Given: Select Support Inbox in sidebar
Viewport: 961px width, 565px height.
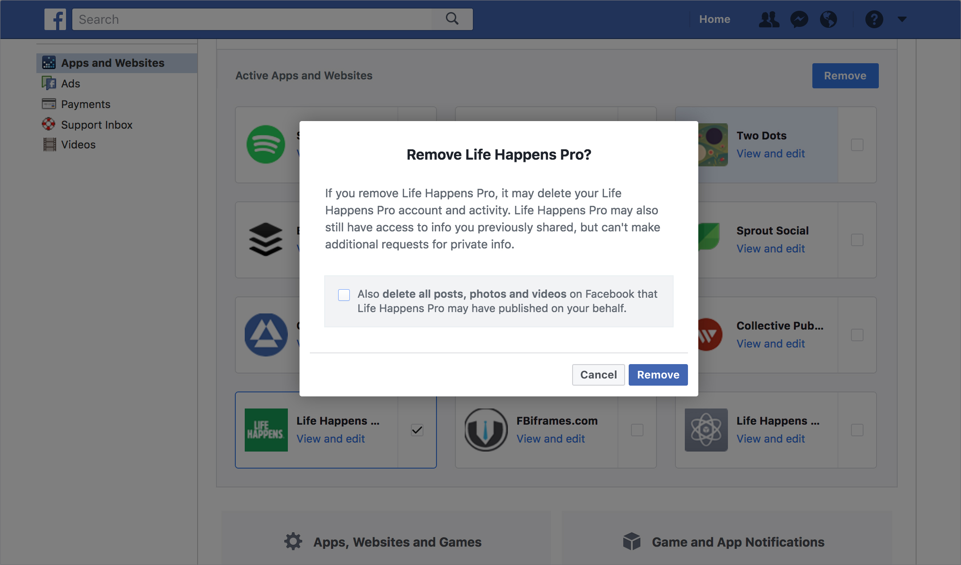Looking at the screenshot, I should coord(97,125).
